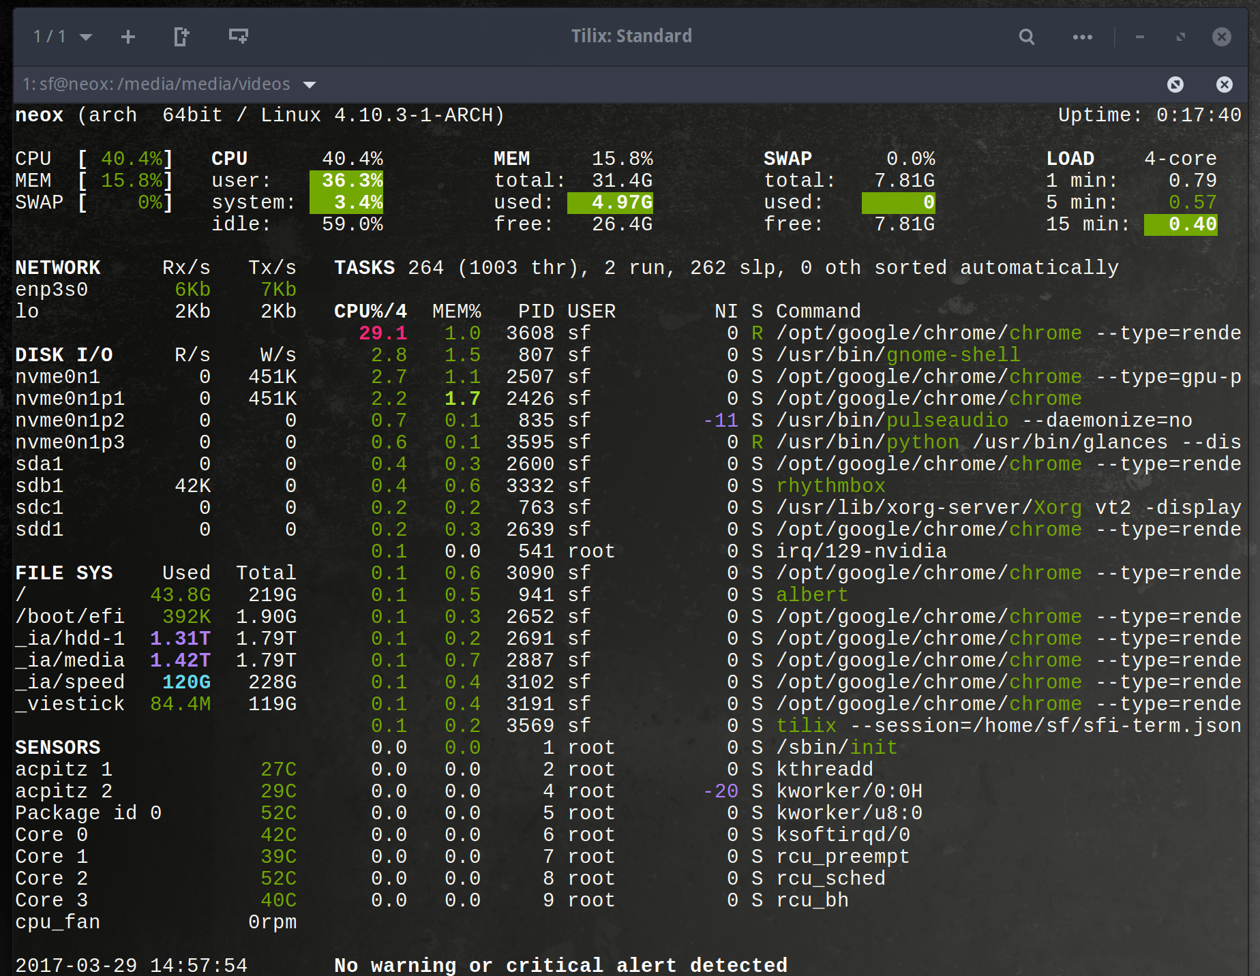Click the terminal maximize pane icon

tap(1175, 85)
